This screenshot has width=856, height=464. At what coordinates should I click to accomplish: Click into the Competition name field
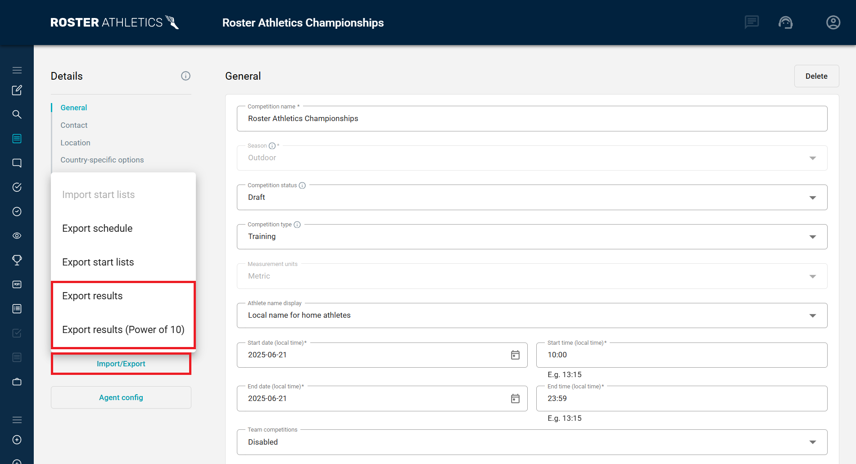(x=532, y=119)
